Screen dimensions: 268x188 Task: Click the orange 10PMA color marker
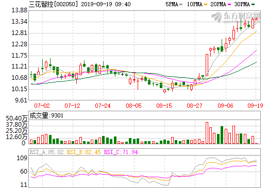pos(206,5)
